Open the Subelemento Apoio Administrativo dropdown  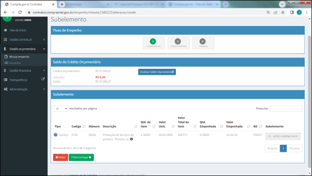click(x=283, y=136)
